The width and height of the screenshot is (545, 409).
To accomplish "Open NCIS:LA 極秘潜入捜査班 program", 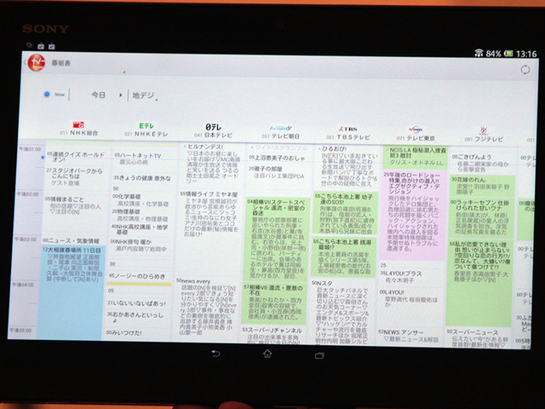I will (415, 157).
